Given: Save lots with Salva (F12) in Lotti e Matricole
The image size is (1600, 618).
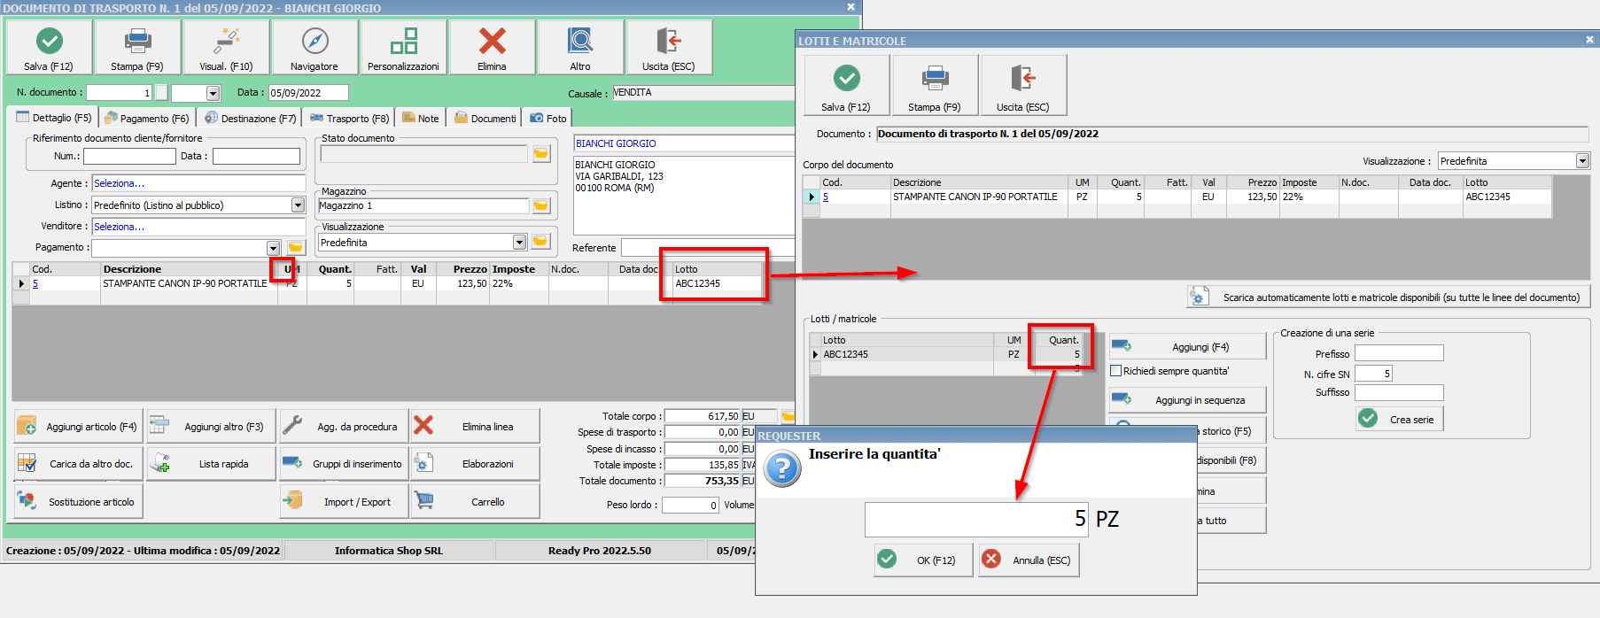Looking at the screenshot, I should tap(846, 85).
